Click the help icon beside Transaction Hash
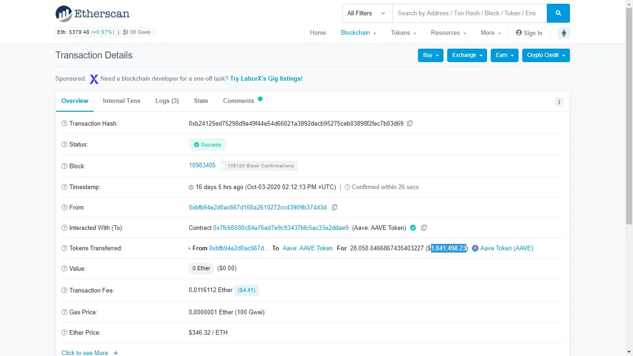 64,124
